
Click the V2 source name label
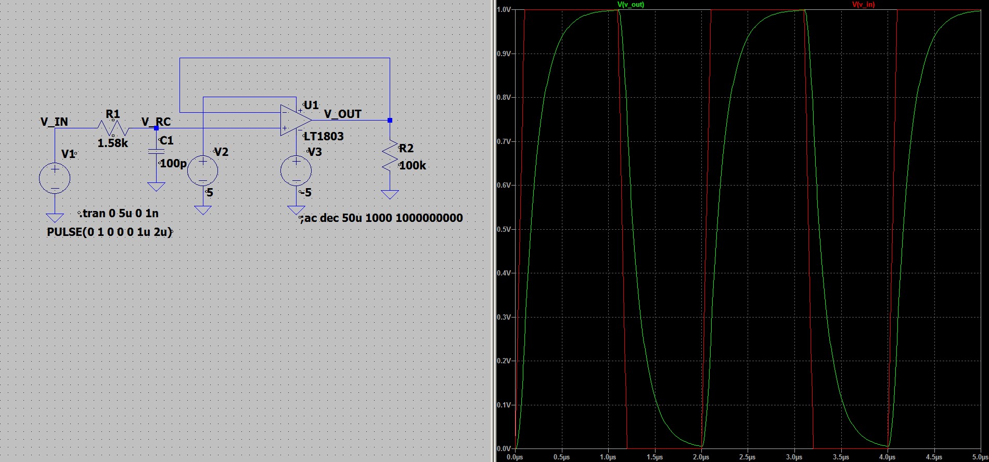[x=221, y=152]
